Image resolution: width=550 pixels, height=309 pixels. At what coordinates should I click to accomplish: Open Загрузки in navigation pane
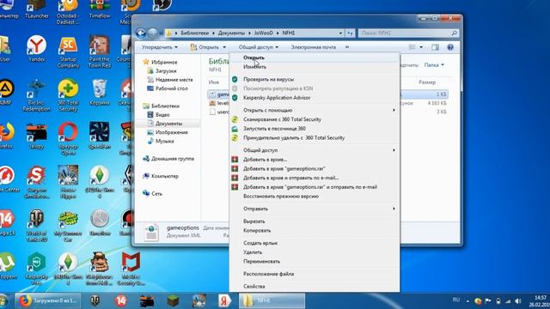[x=166, y=70]
